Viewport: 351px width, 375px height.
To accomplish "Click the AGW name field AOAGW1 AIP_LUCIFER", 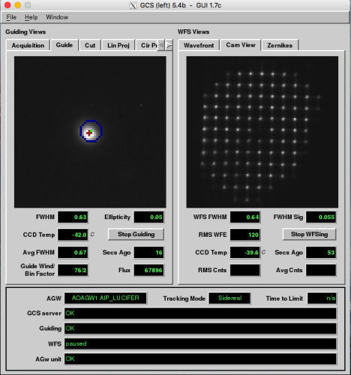I will (106, 298).
